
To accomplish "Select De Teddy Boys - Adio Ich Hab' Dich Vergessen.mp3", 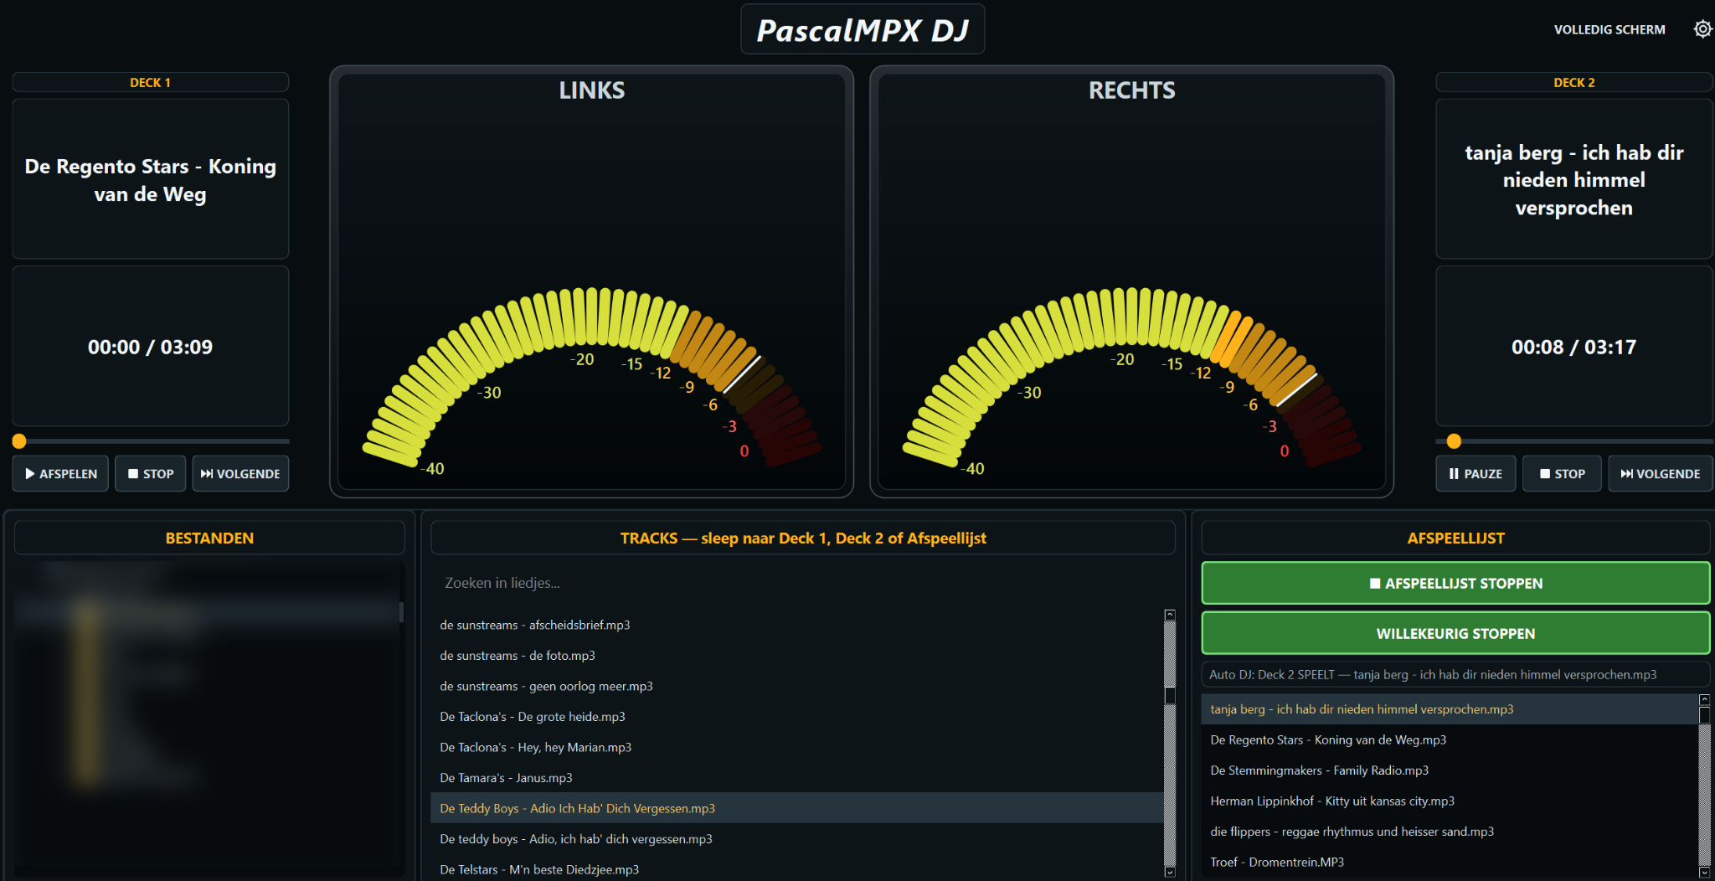I will pyautogui.click(x=796, y=809).
